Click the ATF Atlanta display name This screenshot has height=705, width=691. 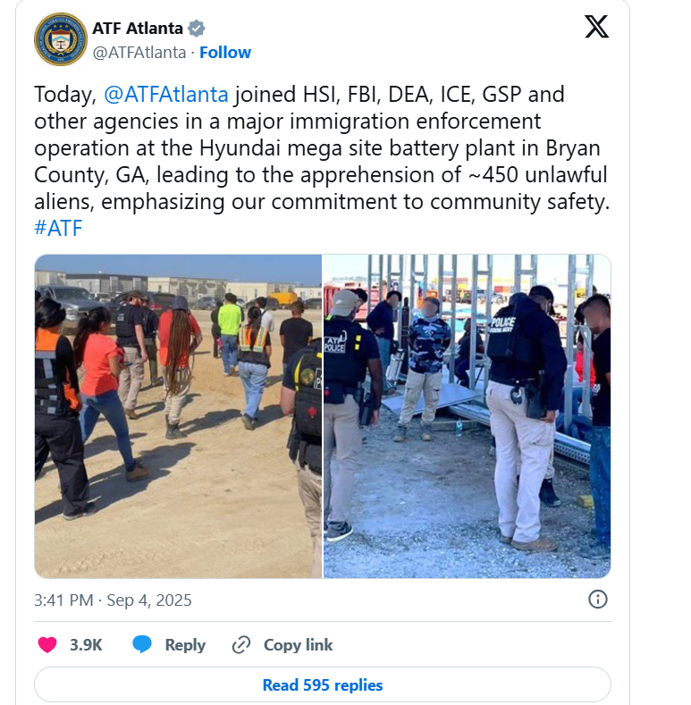(138, 29)
